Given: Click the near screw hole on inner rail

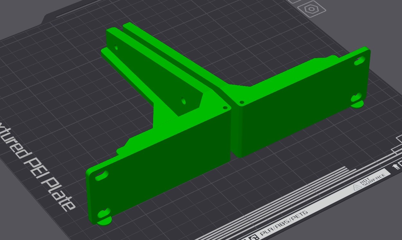Looking at the screenshot, I should [184, 101].
